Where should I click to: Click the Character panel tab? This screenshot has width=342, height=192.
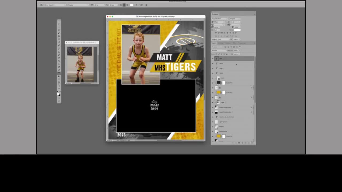215,14
